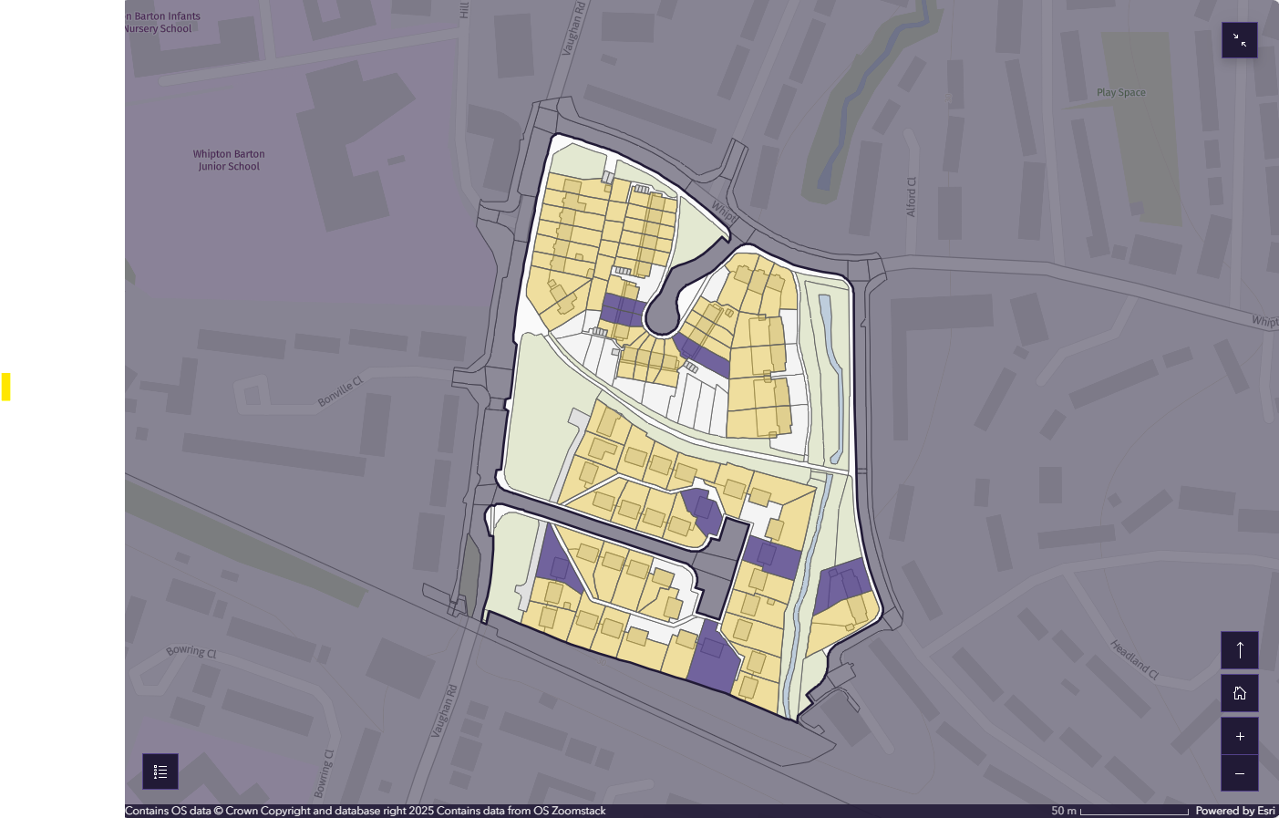Viewport: 1279px width, 818px height.
Task: Select the Play Space label
Action: [1120, 93]
